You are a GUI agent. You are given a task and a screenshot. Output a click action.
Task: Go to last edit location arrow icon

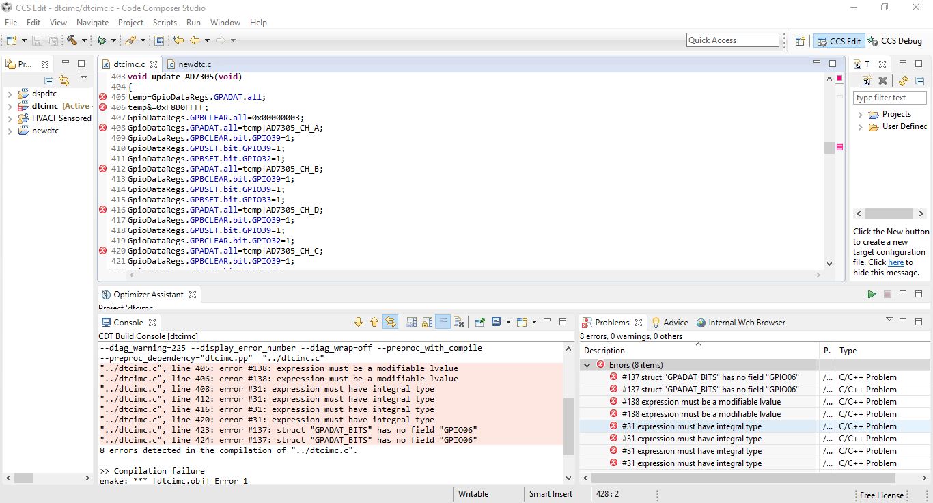click(179, 40)
